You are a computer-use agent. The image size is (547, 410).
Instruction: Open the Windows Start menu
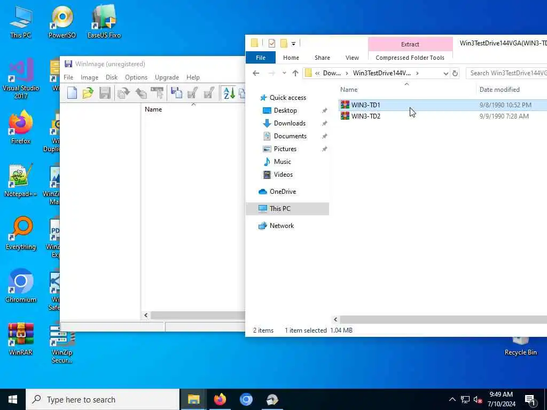13,399
